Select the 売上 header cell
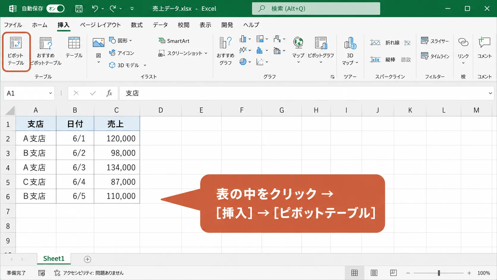The width and height of the screenshot is (497, 280). point(117,124)
